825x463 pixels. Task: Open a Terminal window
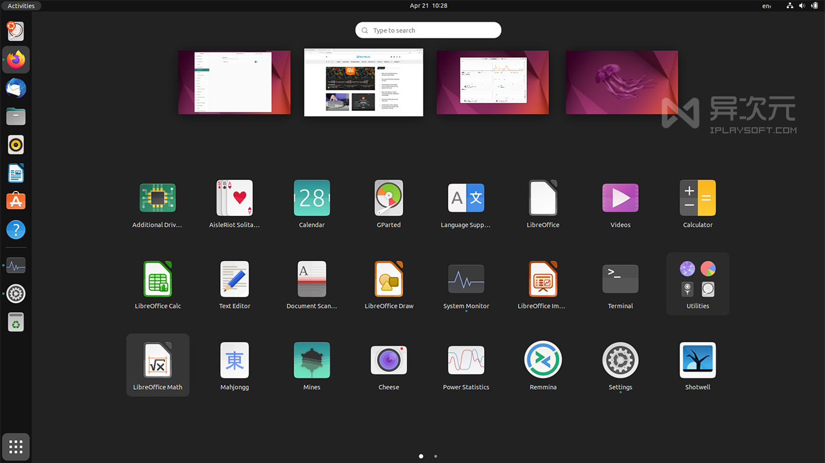620,279
